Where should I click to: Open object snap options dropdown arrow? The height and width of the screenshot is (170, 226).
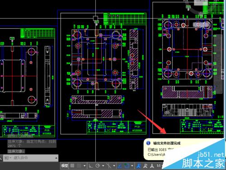(x=132, y=166)
